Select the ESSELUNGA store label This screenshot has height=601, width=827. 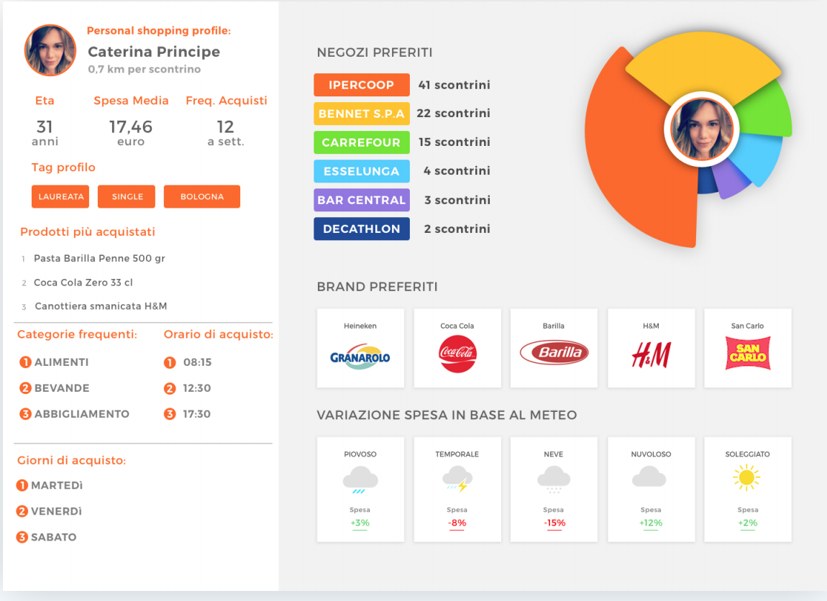362,171
